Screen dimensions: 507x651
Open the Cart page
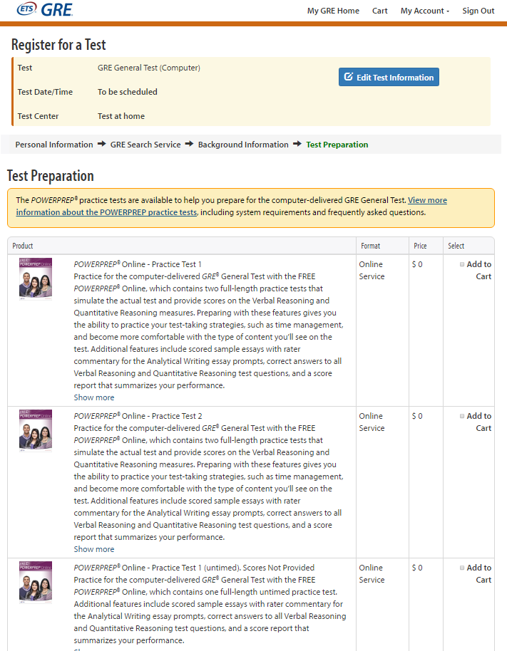380,11
